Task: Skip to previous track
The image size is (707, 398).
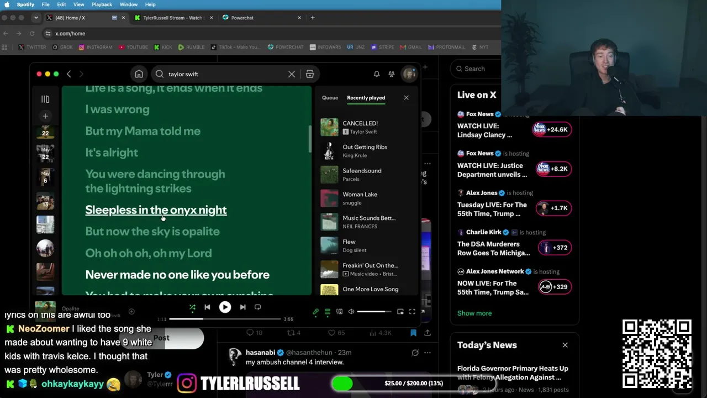Action: pos(207,307)
